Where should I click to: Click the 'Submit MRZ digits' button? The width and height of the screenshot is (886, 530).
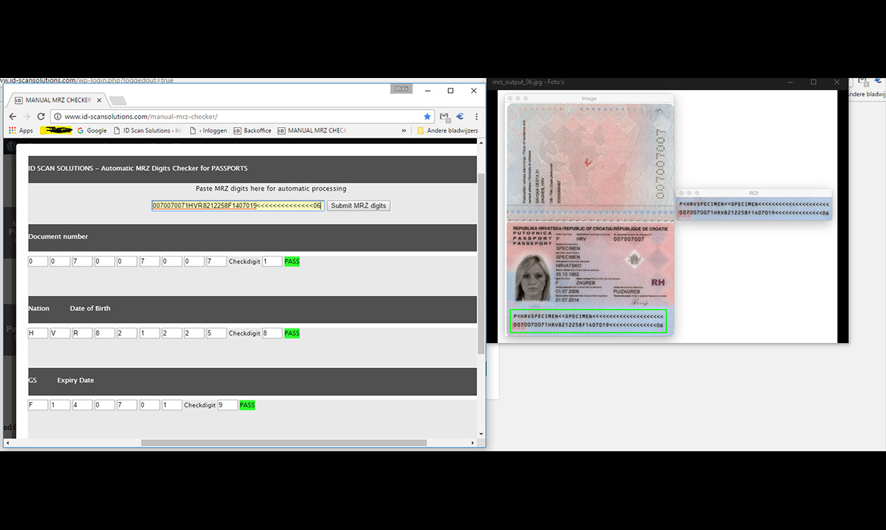point(358,205)
